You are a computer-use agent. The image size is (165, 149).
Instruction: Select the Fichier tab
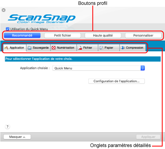click(x=87, y=48)
